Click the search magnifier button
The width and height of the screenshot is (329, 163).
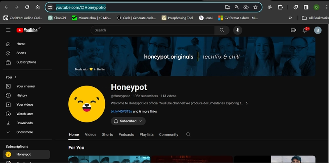coord(222,30)
